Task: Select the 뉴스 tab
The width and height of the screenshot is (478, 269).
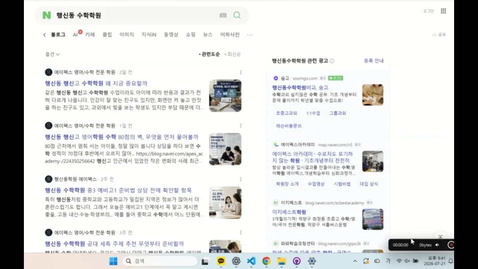Action: [x=208, y=35]
